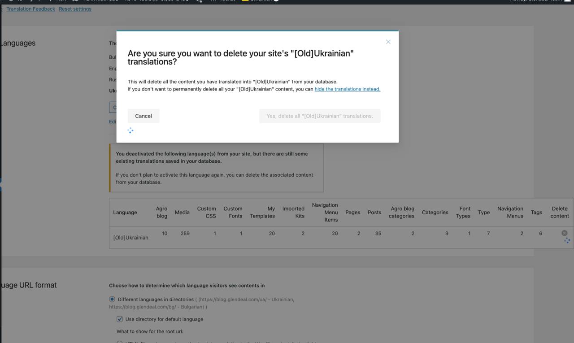Click the 'Navigation Menu Items' column header

tap(325, 213)
